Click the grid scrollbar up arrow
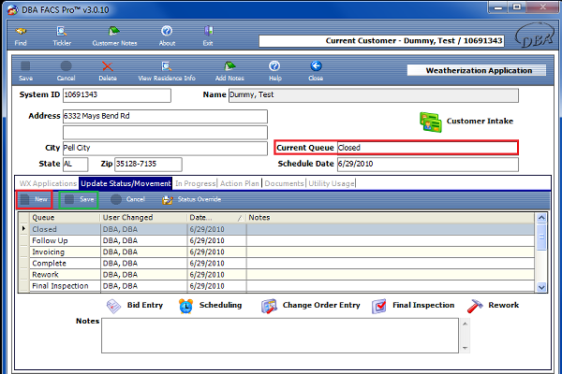 coord(541,218)
